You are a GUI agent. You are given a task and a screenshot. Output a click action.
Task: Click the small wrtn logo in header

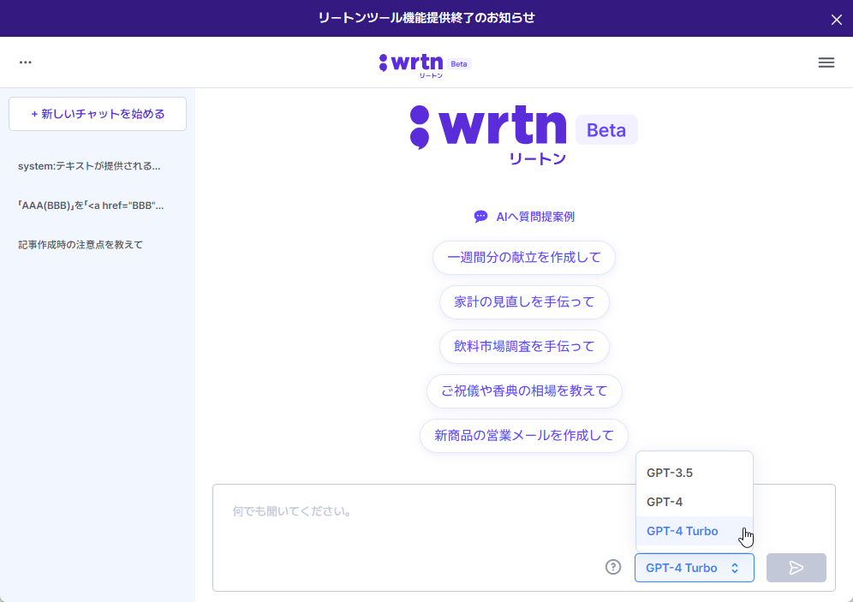click(x=411, y=64)
